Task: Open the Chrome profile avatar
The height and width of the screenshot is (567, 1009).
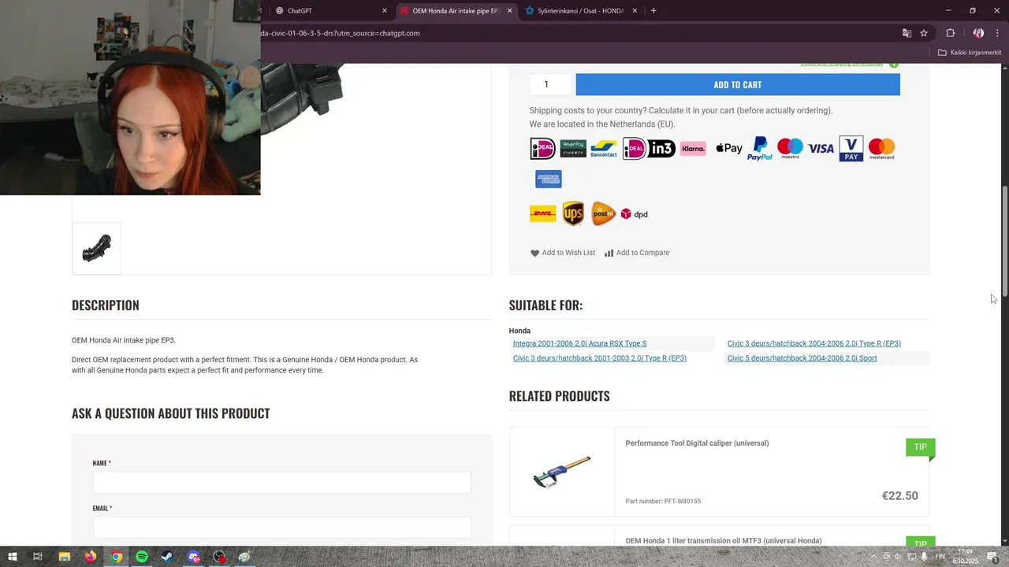Action: pos(978,33)
